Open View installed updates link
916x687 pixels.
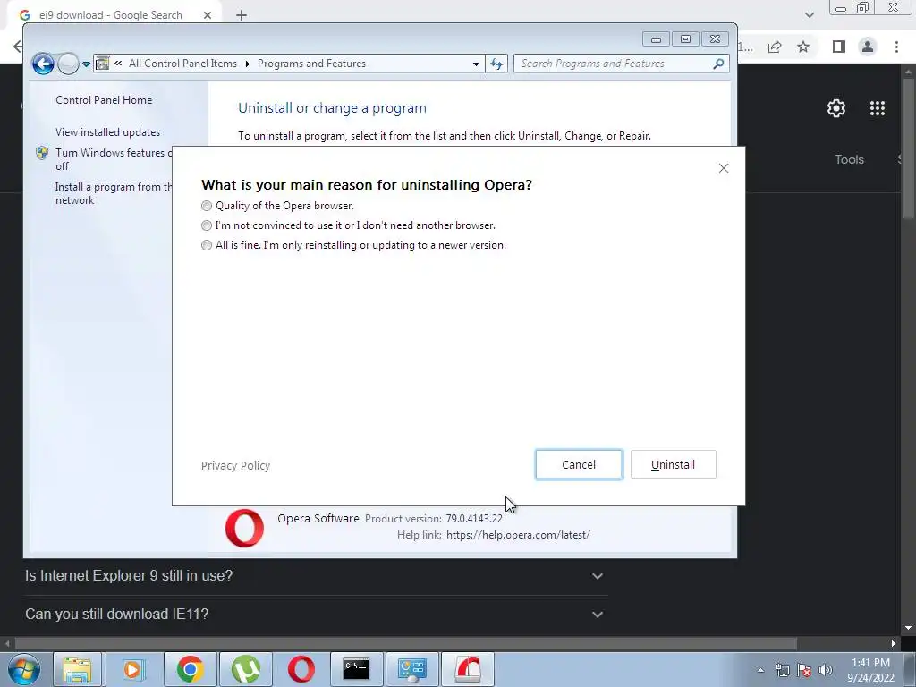click(107, 132)
